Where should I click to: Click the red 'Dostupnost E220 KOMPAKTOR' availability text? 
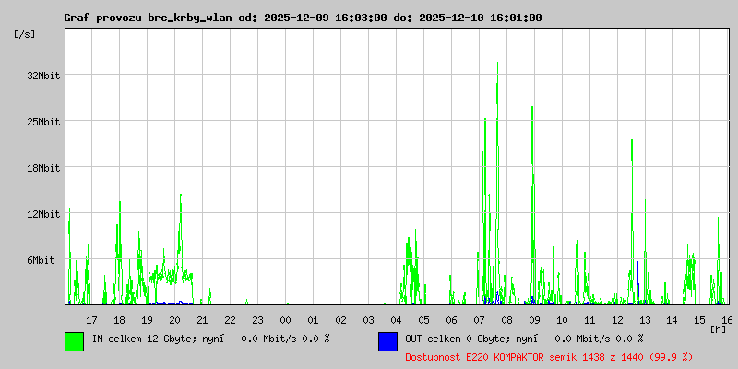pyautogui.click(x=549, y=357)
